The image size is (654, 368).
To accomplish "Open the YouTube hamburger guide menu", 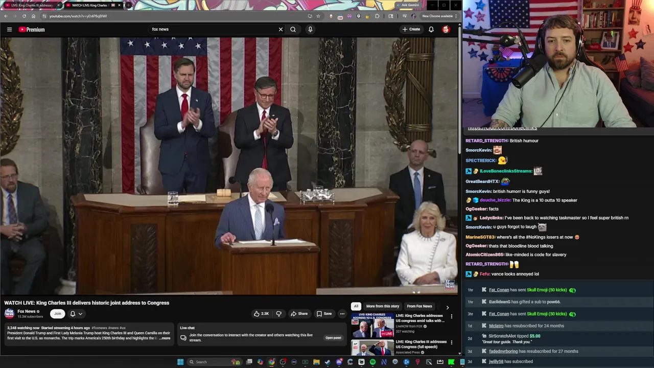I will point(9,30).
